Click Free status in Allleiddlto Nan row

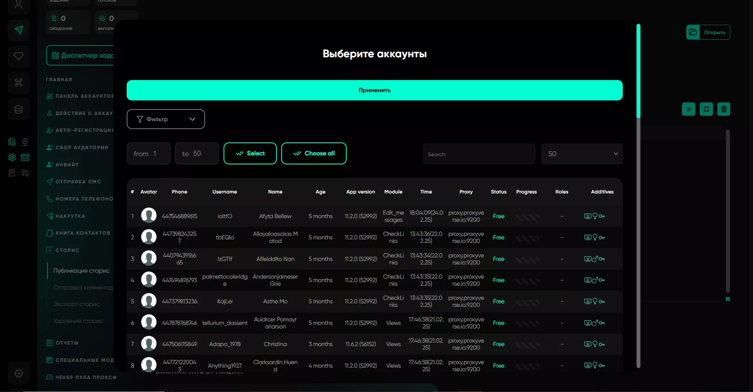pos(498,259)
